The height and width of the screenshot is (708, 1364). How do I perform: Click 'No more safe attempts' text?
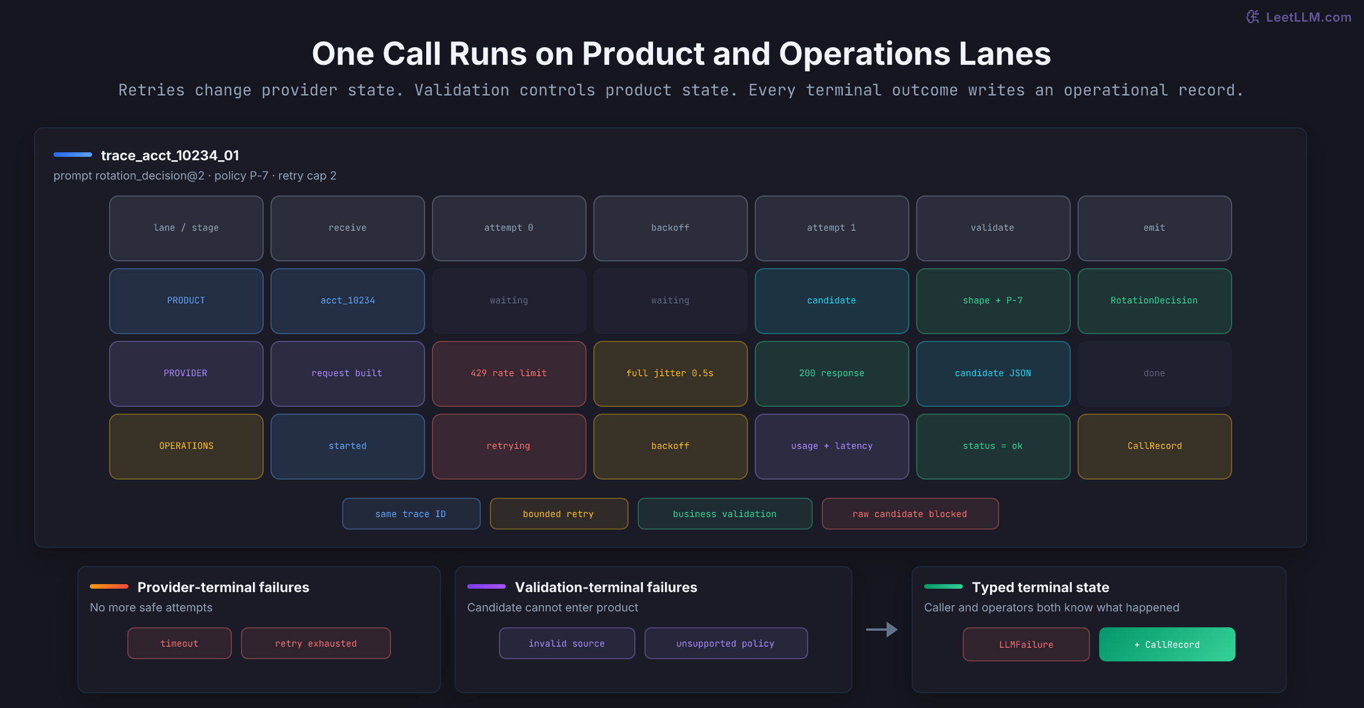coord(151,607)
